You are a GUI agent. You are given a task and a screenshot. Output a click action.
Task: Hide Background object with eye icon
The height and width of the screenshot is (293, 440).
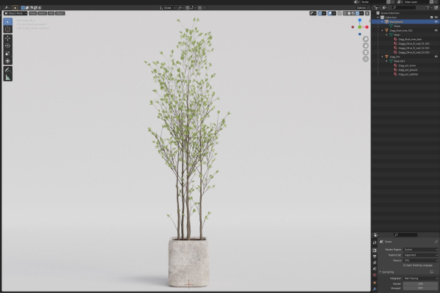coord(436,21)
